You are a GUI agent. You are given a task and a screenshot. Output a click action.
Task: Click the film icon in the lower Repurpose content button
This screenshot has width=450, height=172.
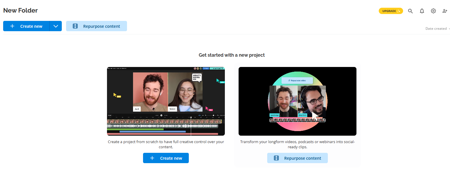(x=276, y=158)
